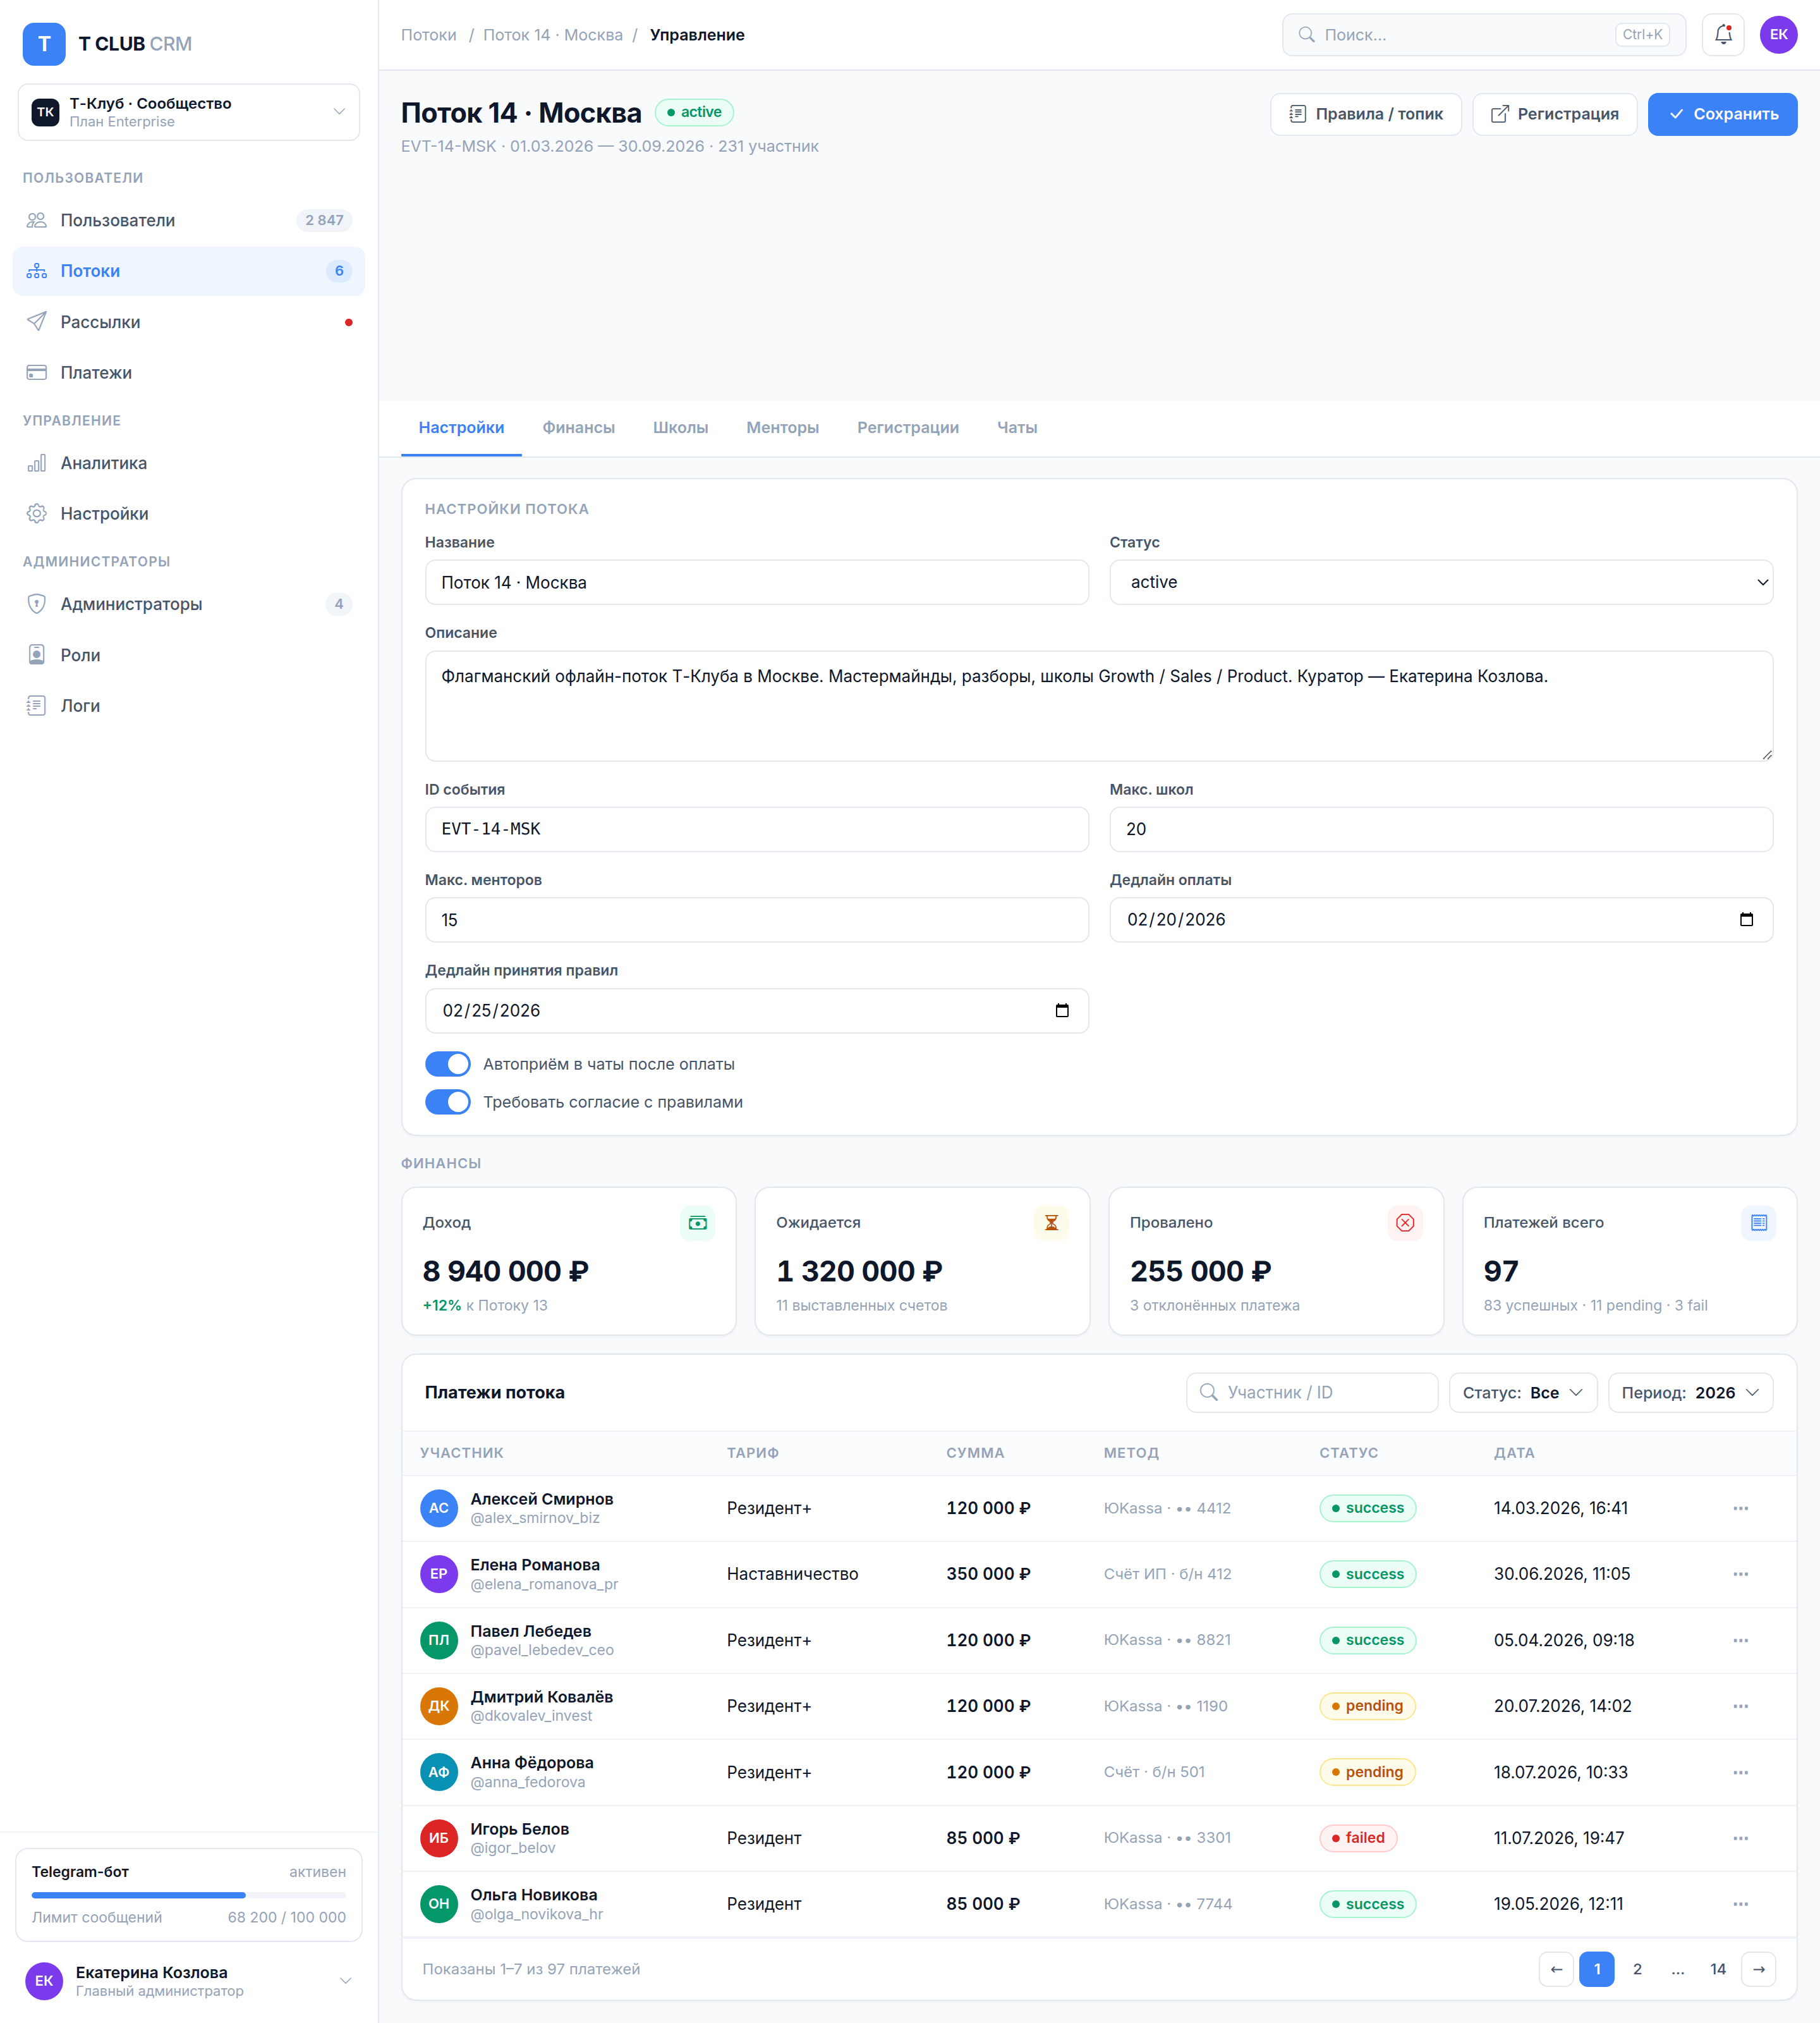The height and width of the screenshot is (2023, 1820).
Task: Click the Описание text area
Action: point(1098,706)
